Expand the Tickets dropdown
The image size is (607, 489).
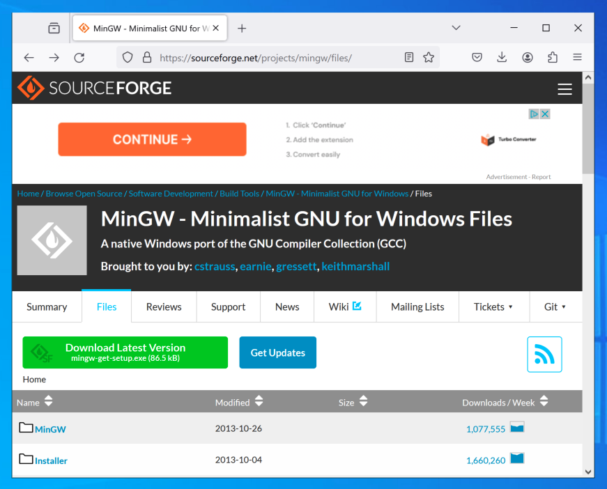[493, 306]
